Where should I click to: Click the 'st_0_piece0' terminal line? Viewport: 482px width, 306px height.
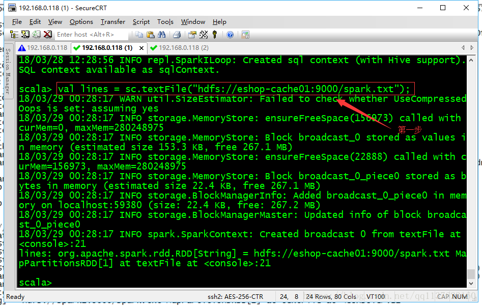click(x=49, y=225)
